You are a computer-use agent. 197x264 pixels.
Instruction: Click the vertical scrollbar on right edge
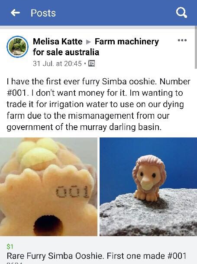[196, 47]
